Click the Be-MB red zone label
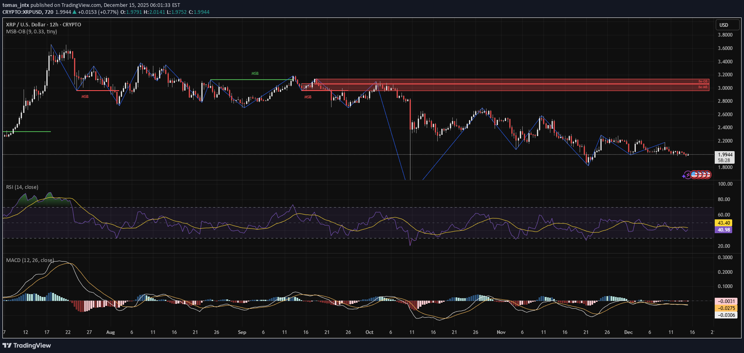The image size is (744, 353). pos(703,87)
